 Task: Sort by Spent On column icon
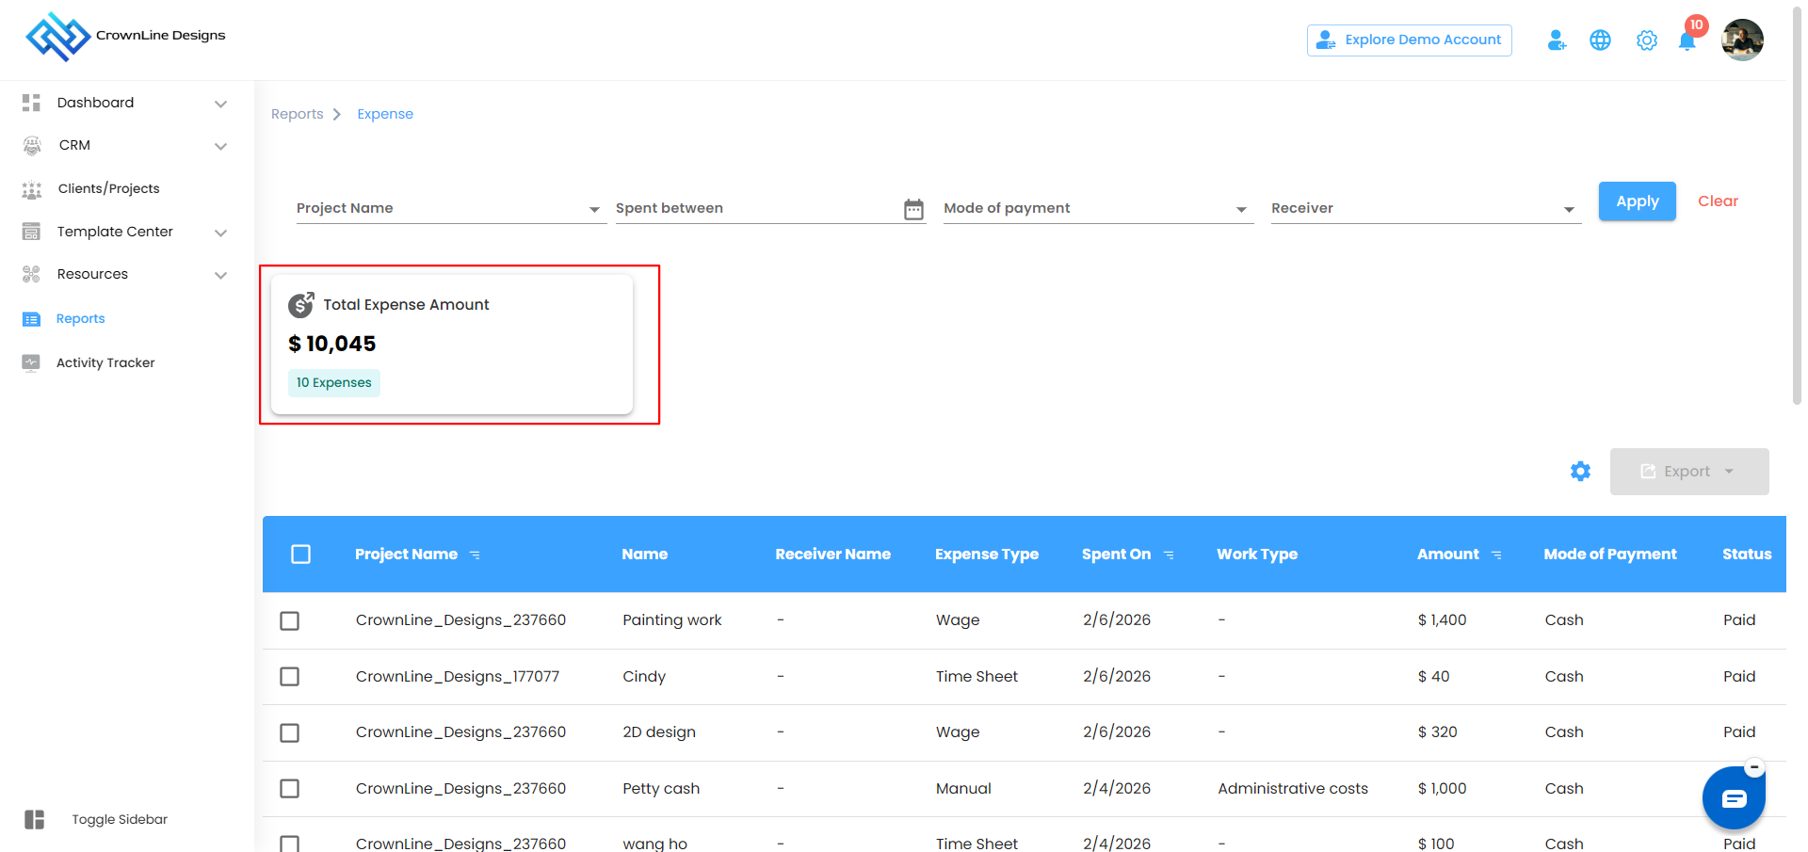[x=1169, y=555]
